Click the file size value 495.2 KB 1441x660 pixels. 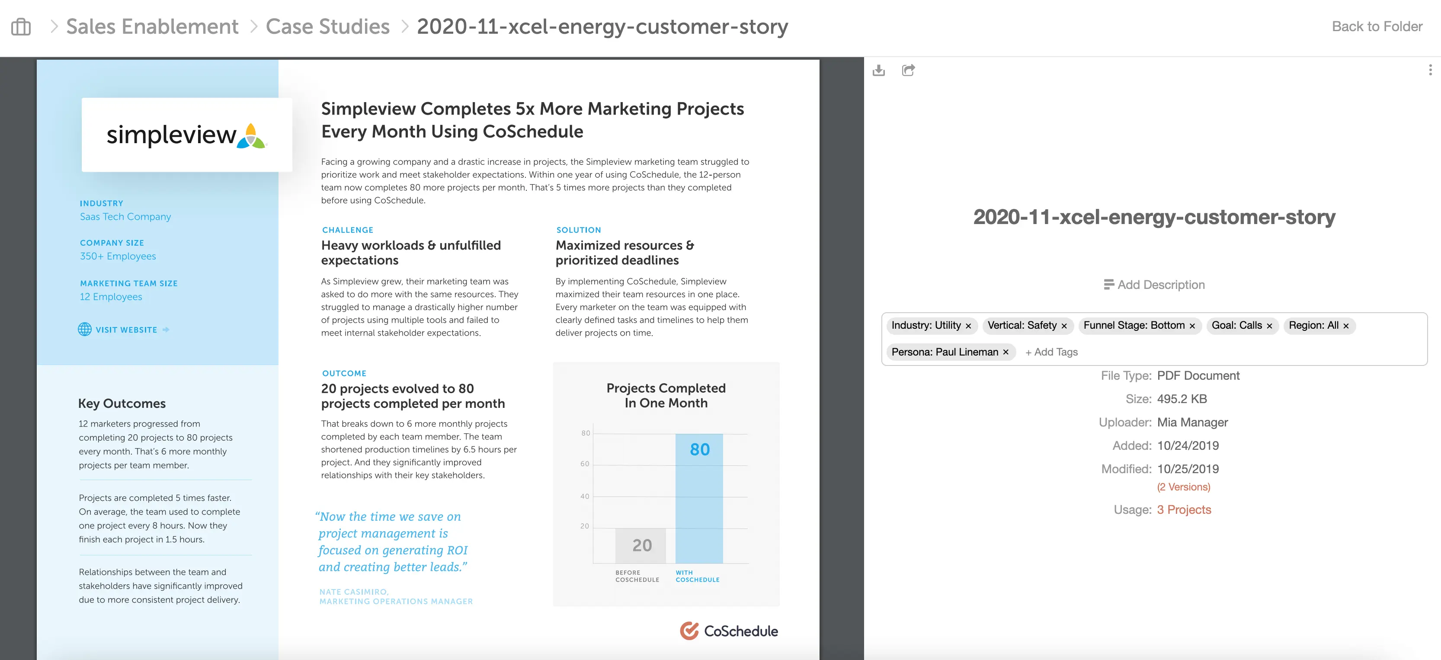[x=1182, y=399]
